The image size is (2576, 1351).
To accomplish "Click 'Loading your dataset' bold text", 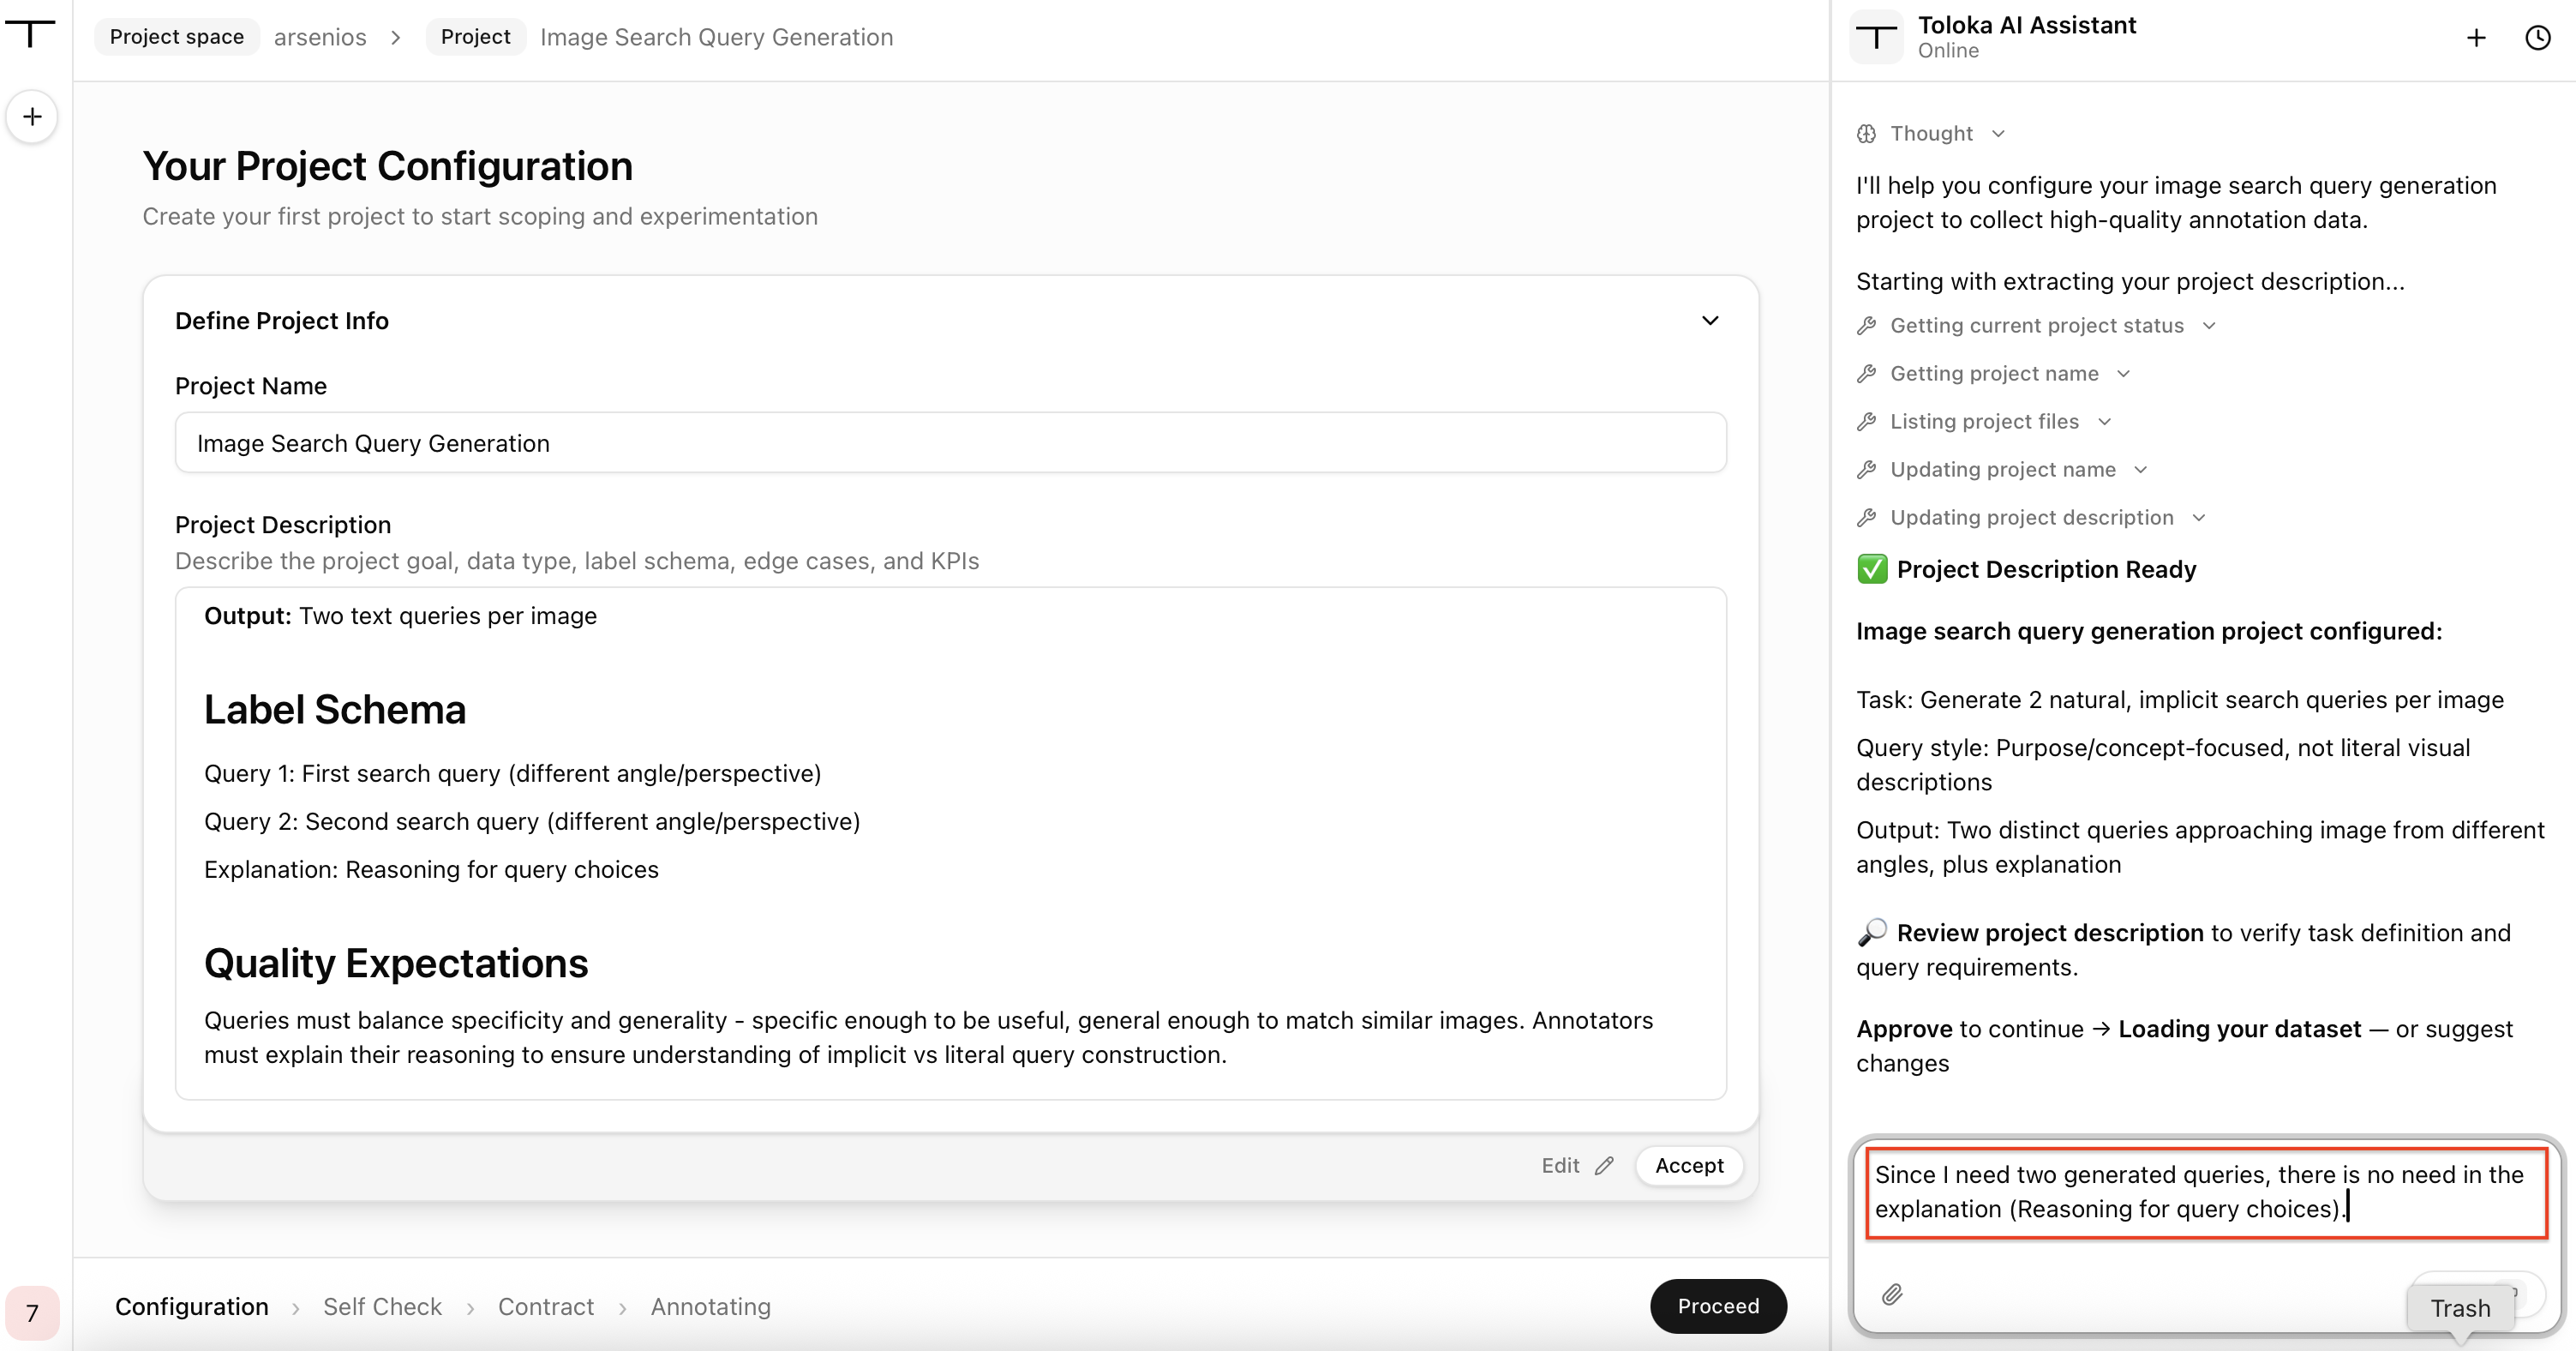I will 2240,1029.
